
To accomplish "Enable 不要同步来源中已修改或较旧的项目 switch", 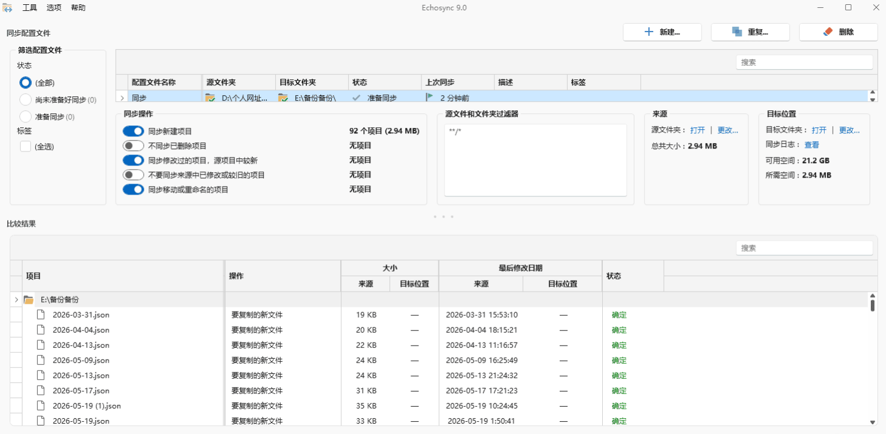I will 133,175.
